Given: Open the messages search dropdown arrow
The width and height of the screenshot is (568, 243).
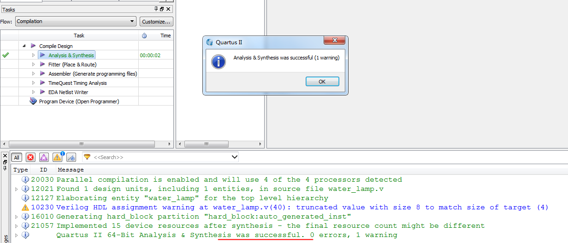Looking at the screenshot, I should click(234, 157).
